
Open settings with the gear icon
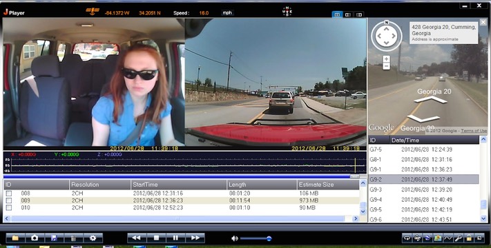tap(93, 238)
